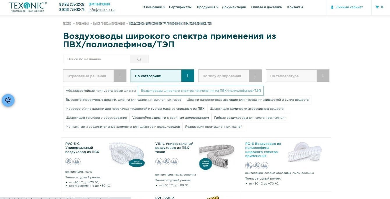Click the first application icon under PVC-5-C
Image resolution: width=390 pixels, height=199 pixels.
click(x=69, y=162)
